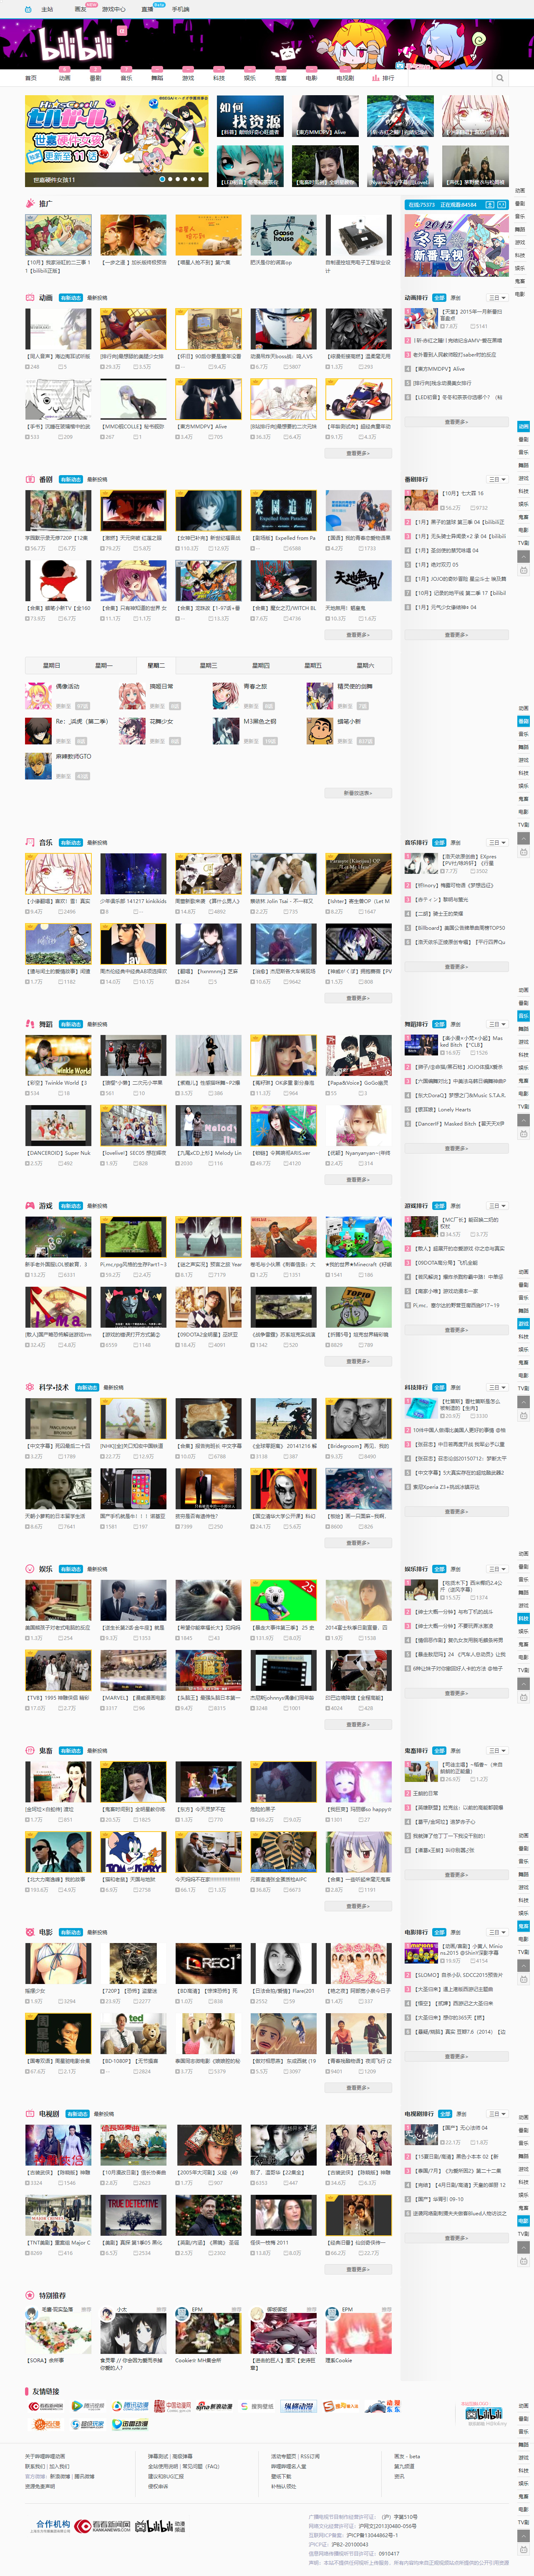
Task: Select 最新投稿 in the 音乐 section
Action: click(97, 843)
